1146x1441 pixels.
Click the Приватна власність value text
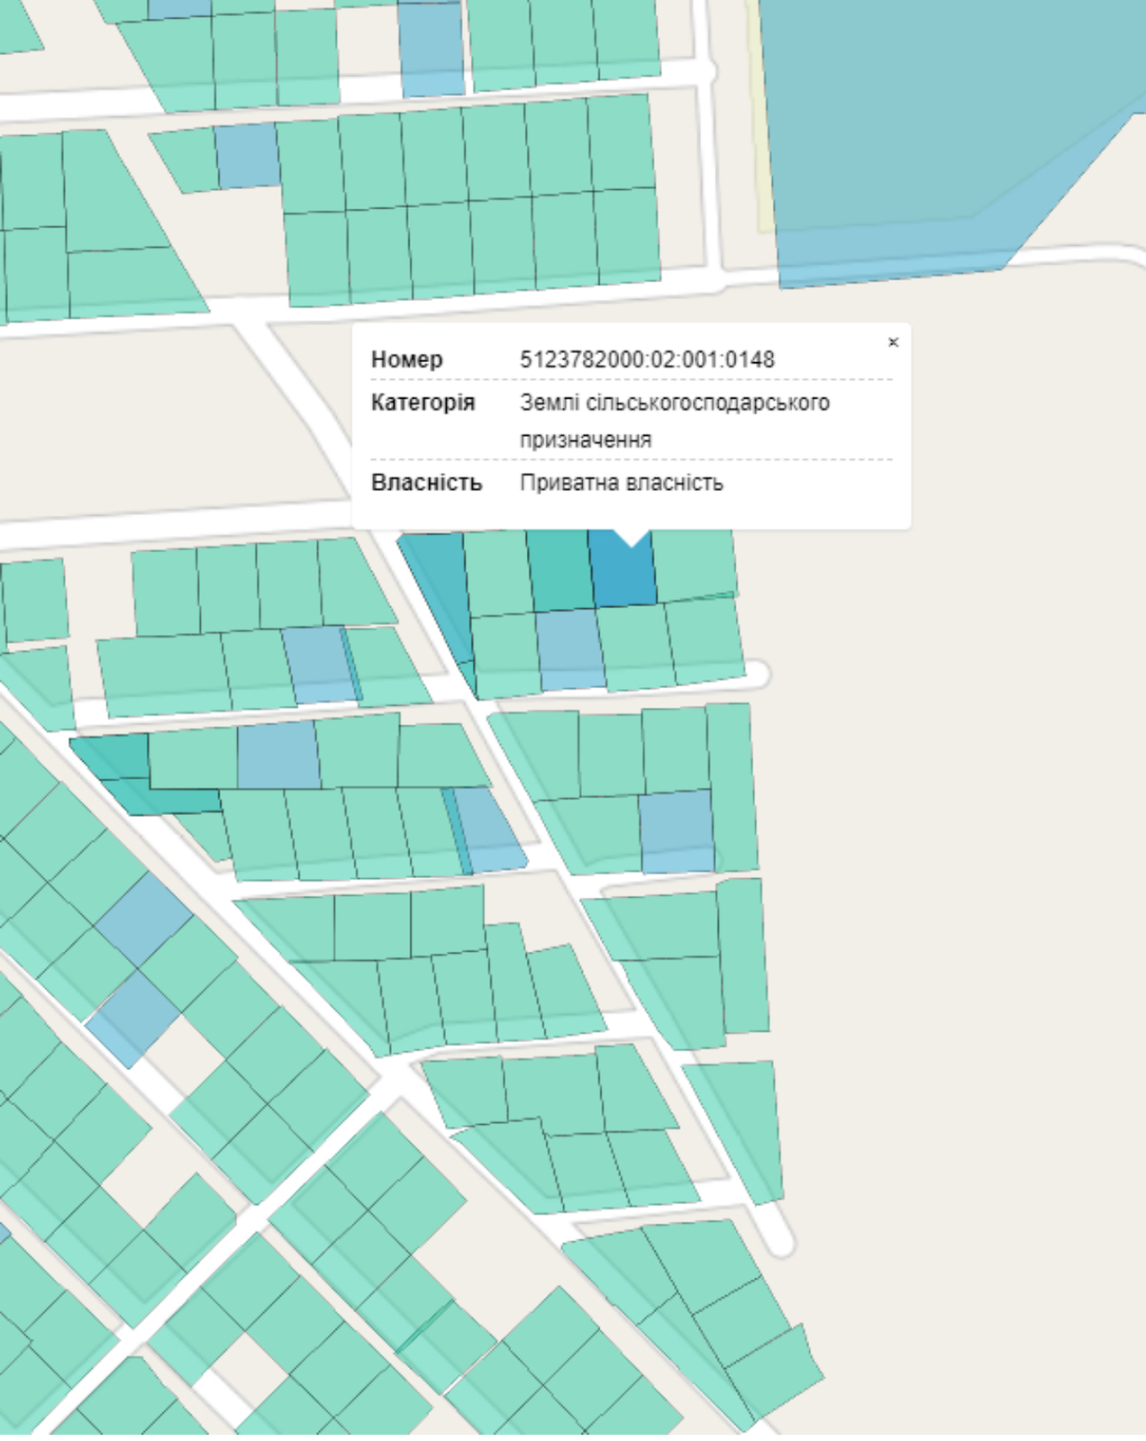(x=621, y=483)
